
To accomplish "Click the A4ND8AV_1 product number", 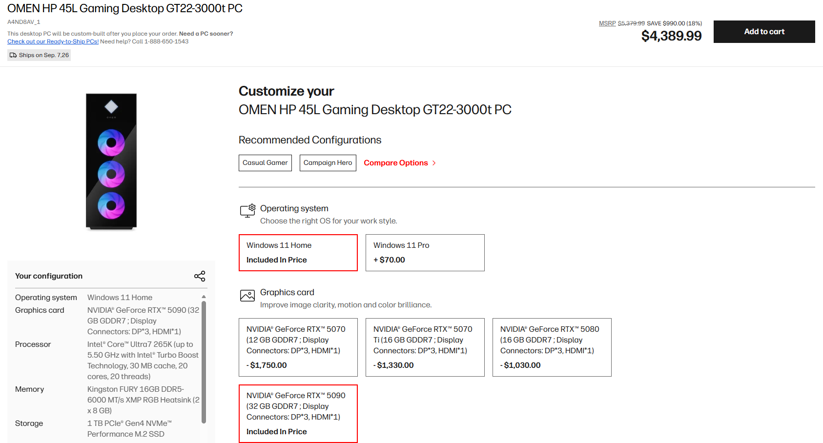I will [x=24, y=22].
